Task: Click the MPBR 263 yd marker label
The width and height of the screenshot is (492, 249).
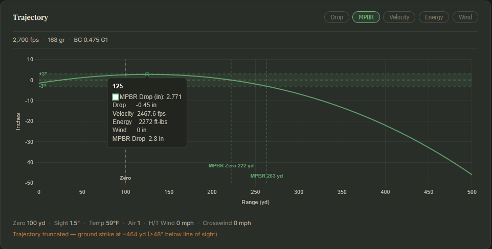Action: (x=266, y=176)
